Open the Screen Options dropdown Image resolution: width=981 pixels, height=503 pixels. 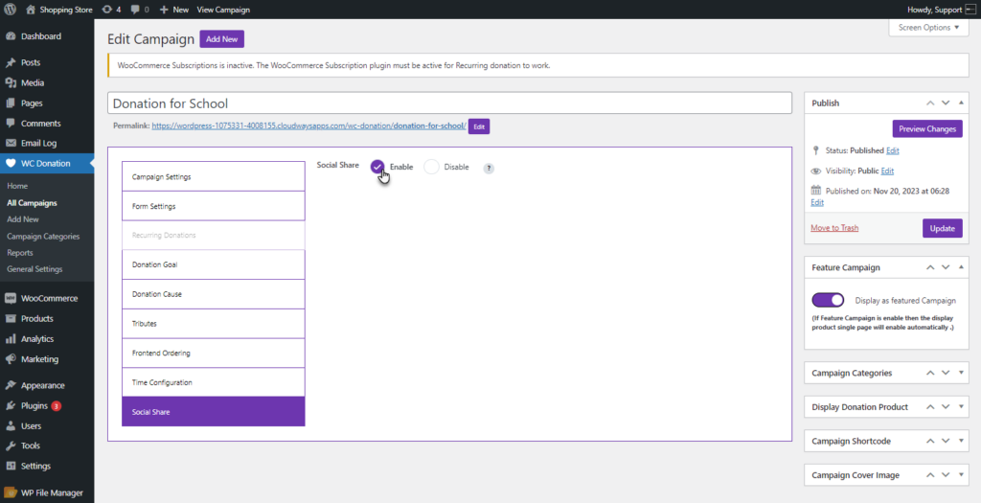(x=928, y=28)
